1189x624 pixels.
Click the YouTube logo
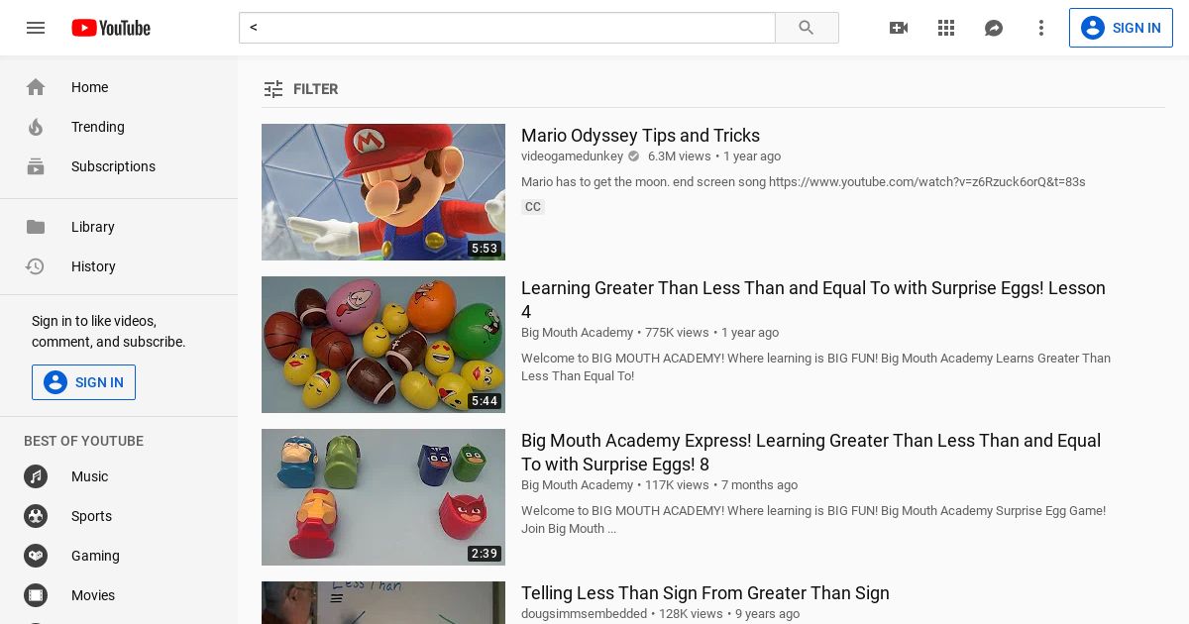point(111,28)
